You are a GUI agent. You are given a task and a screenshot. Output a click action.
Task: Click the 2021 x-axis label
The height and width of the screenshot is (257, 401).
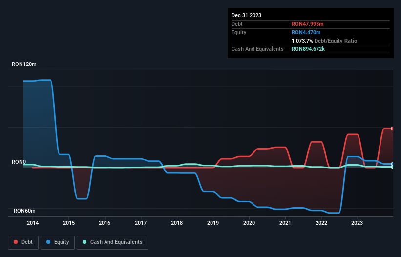pyautogui.click(x=285, y=223)
